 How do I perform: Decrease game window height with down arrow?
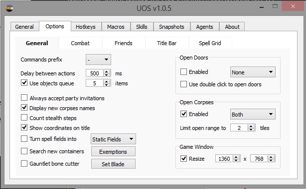[271, 160]
